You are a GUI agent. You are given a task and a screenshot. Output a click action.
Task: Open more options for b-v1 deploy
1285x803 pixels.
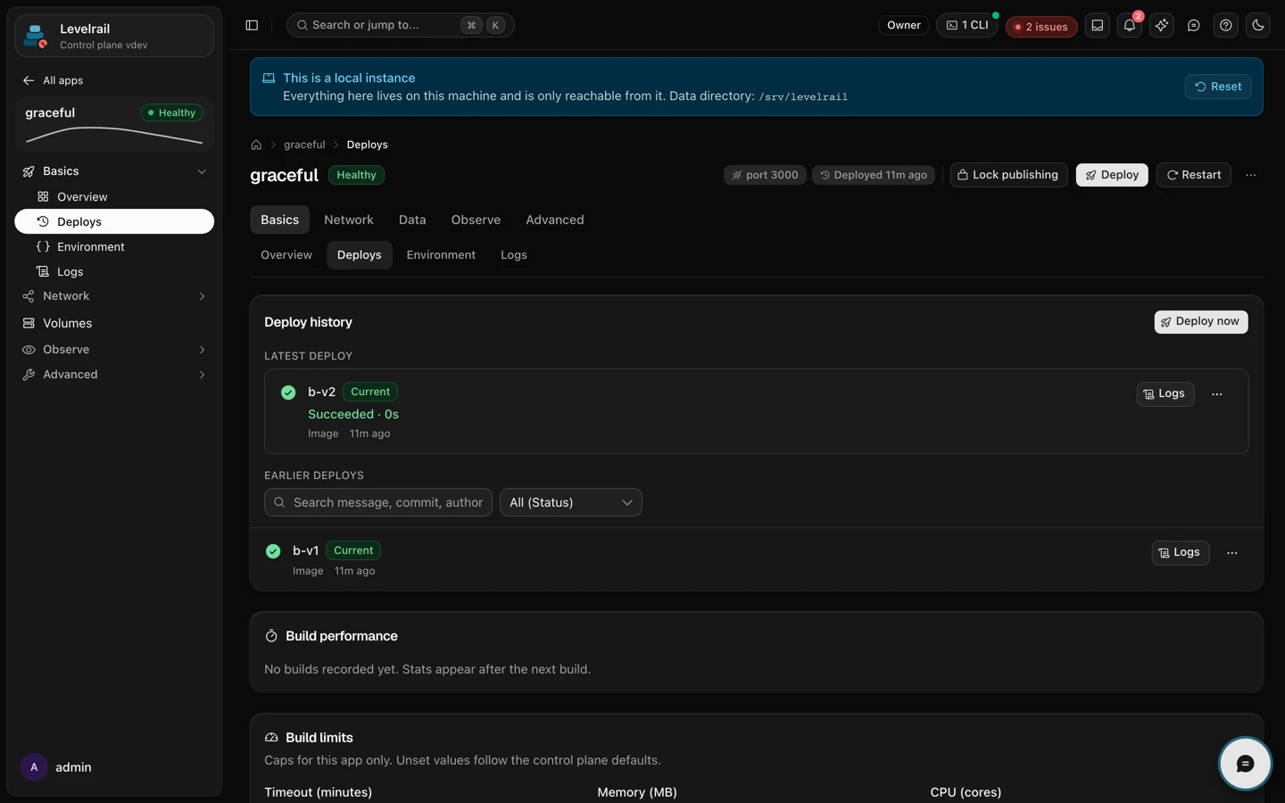coord(1232,553)
